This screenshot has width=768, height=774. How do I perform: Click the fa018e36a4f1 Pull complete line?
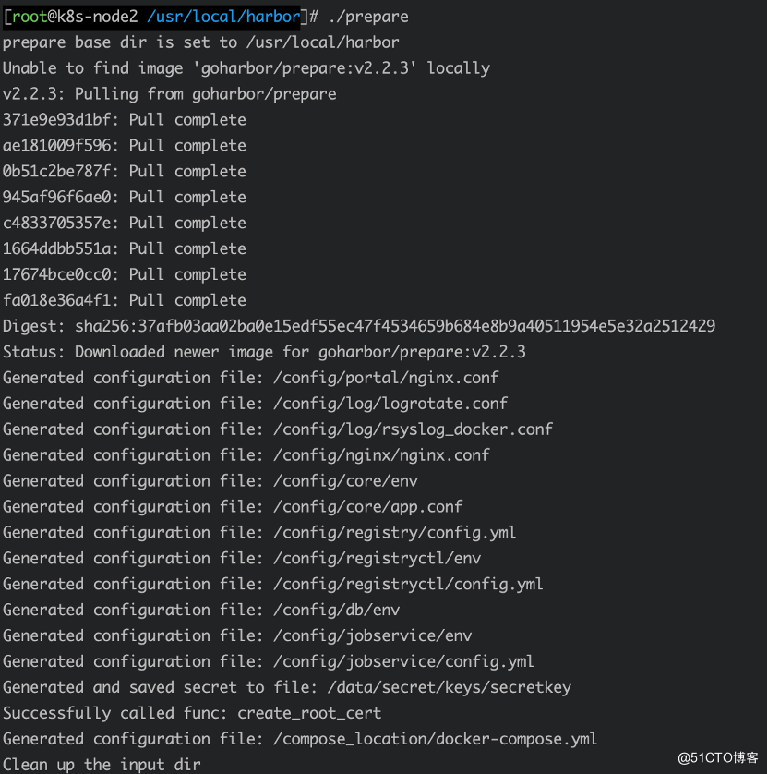pyautogui.click(x=125, y=300)
